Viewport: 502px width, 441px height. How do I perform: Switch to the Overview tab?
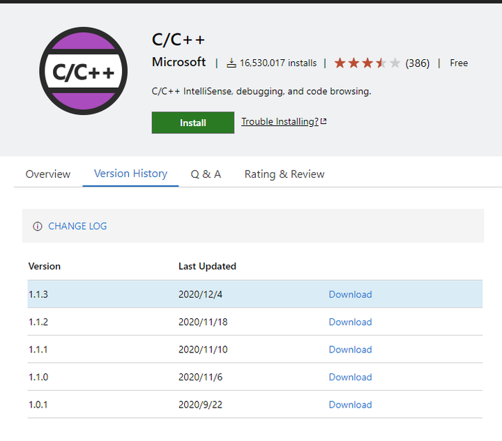[x=48, y=174]
